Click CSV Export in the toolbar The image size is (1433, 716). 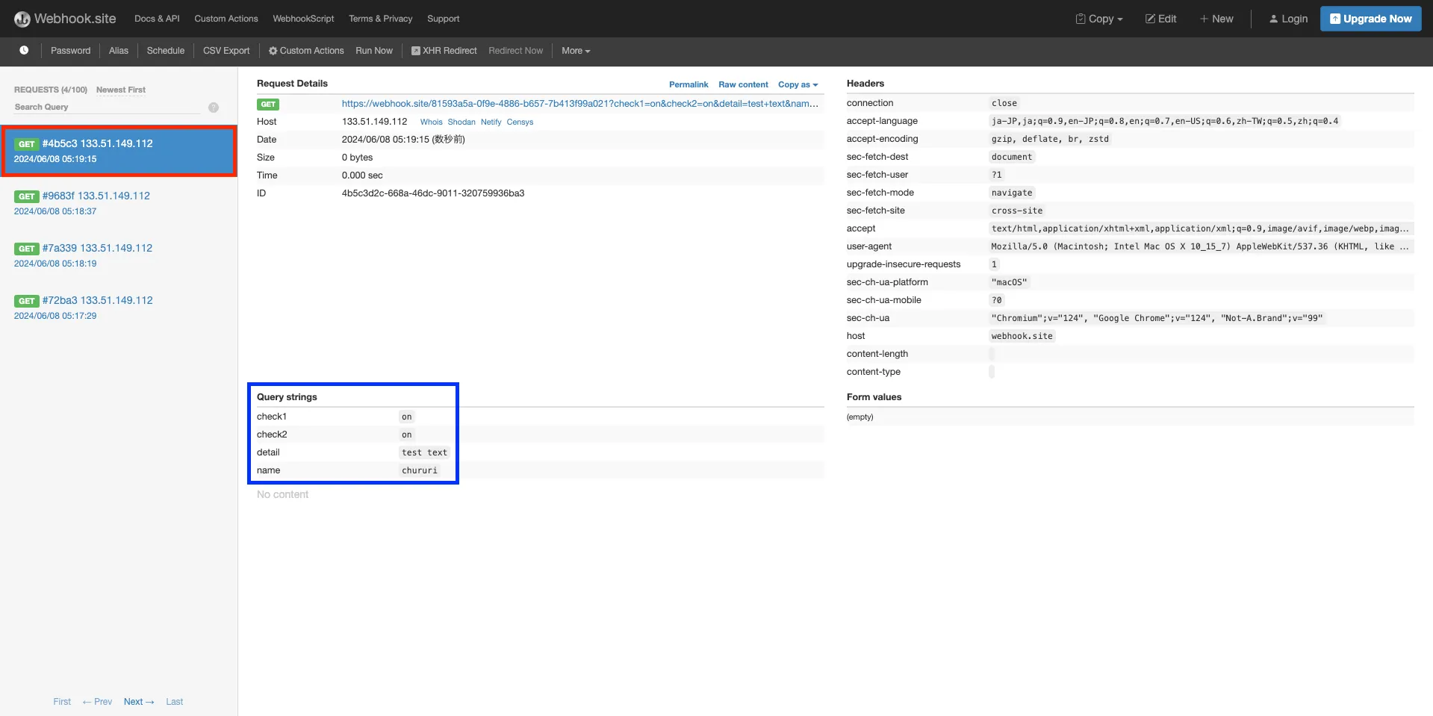226,51
